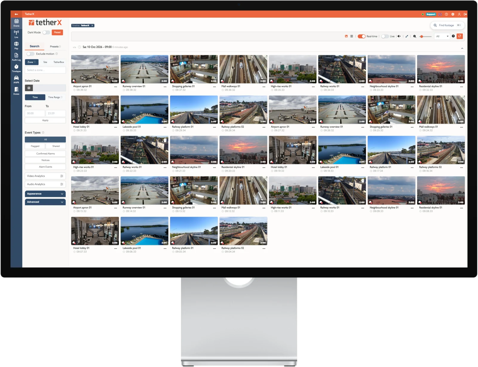Click the Support badge in the top bar
The image size is (478, 367).
[431, 14]
